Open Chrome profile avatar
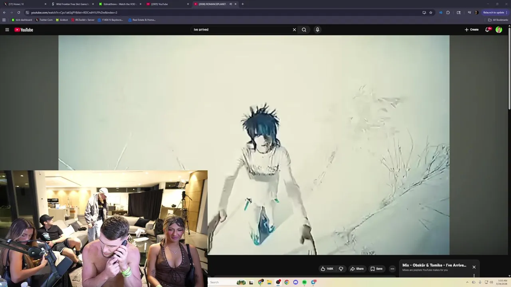Viewport: 511px width, 287px height. click(x=476, y=12)
